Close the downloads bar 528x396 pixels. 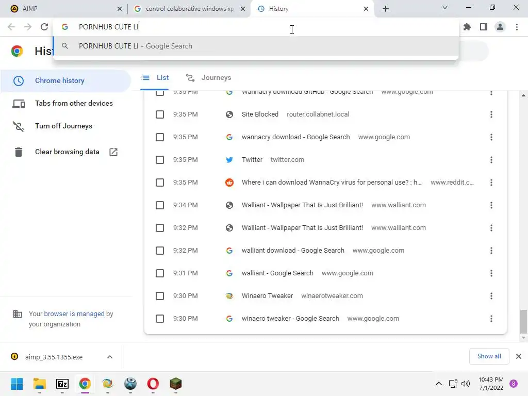(x=519, y=356)
